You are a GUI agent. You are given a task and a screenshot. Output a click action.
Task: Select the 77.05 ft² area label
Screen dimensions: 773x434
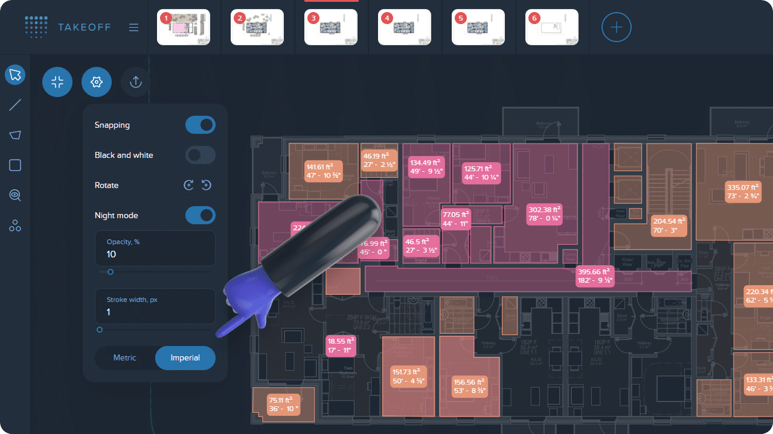pos(456,219)
